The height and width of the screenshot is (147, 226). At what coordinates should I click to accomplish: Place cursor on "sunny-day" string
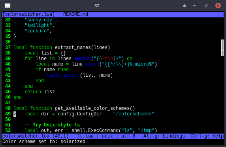click(x=40, y=20)
